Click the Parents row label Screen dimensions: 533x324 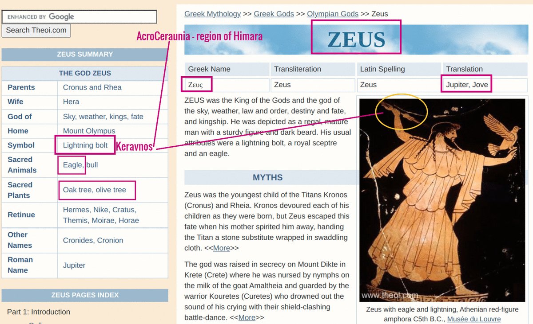[x=30, y=87]
